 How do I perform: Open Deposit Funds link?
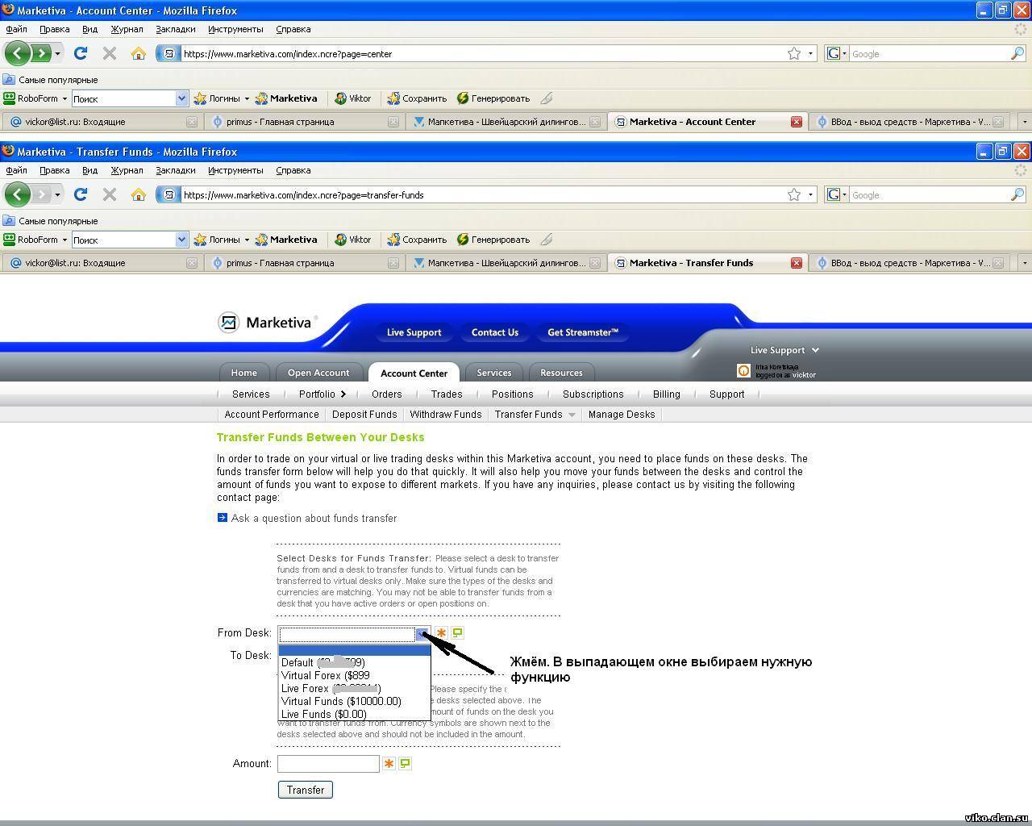click(364, 415)
